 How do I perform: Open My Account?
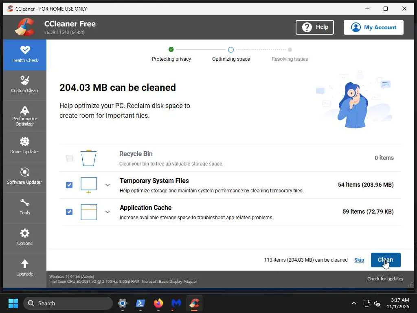373,27
